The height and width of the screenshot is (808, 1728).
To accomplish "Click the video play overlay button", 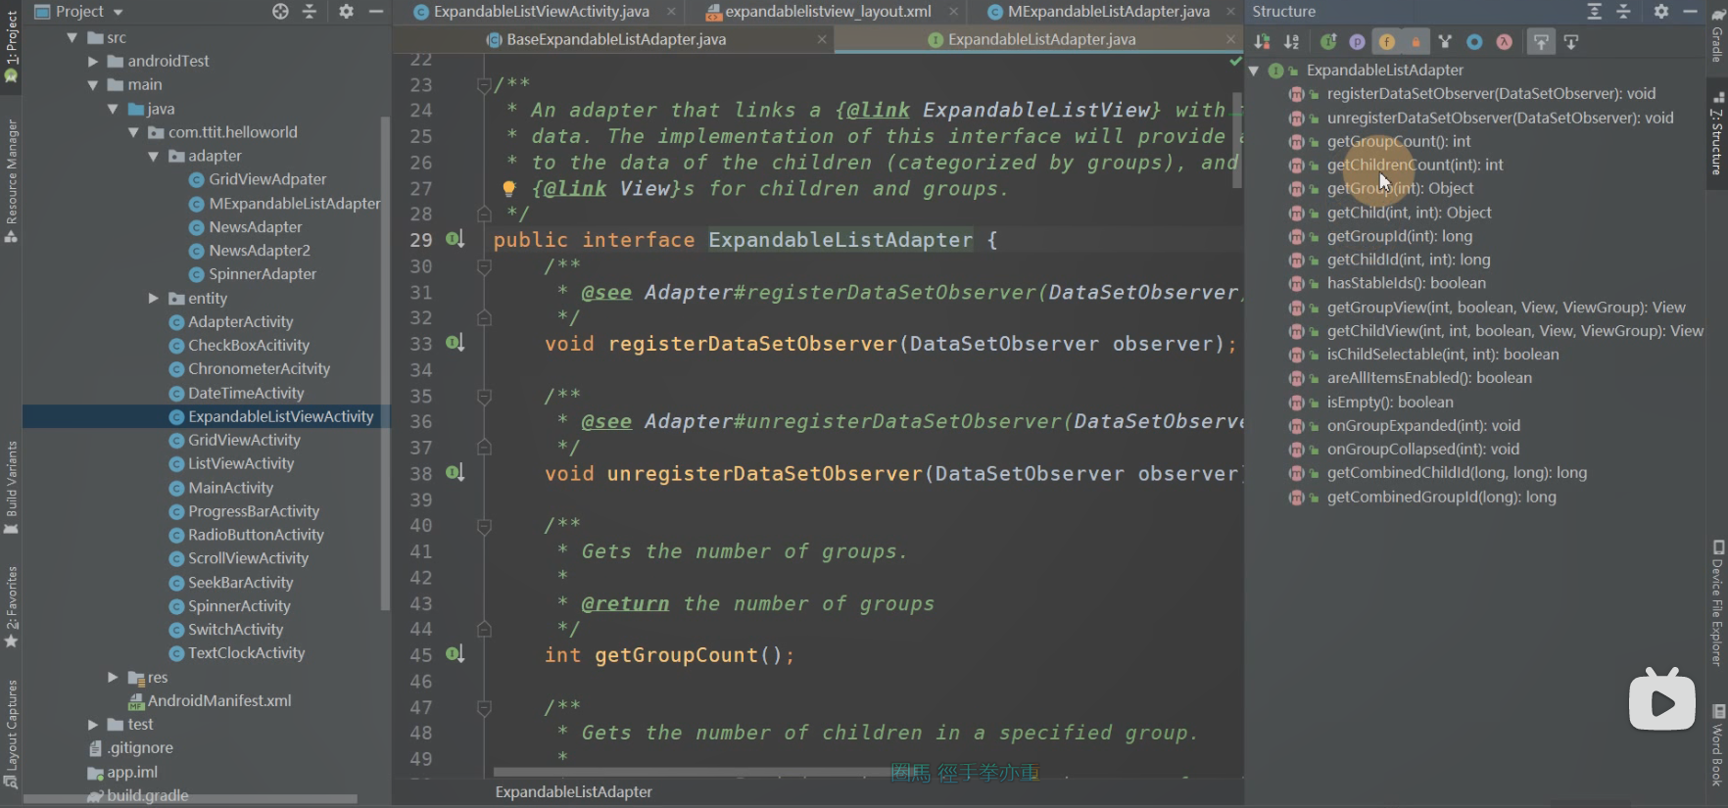I will coord(1661,701).
